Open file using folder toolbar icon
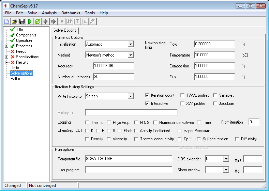This screenshot has height=191, width=269. pyautogui.click(x=14, y=21)
